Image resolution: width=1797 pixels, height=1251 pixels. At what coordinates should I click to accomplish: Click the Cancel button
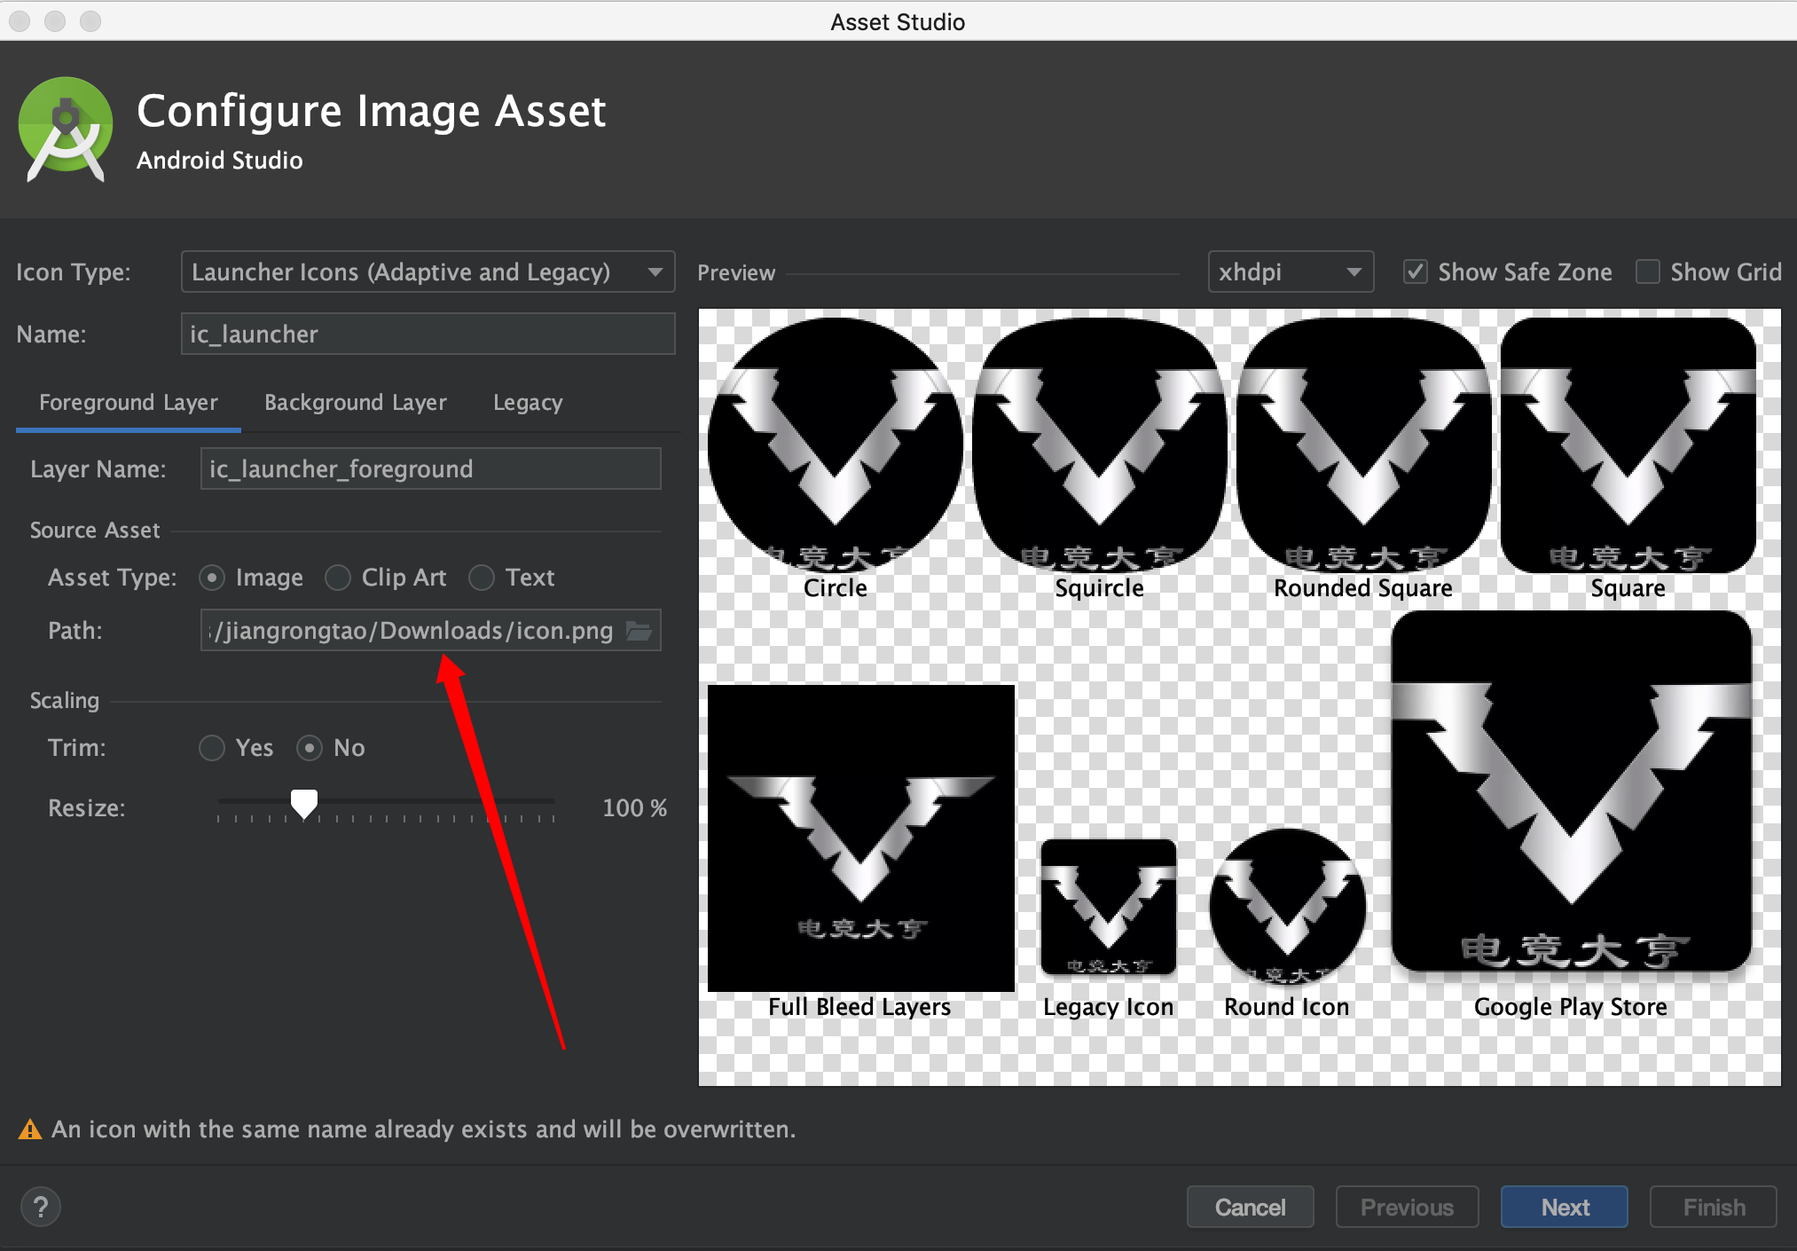coord(1249,1207)
